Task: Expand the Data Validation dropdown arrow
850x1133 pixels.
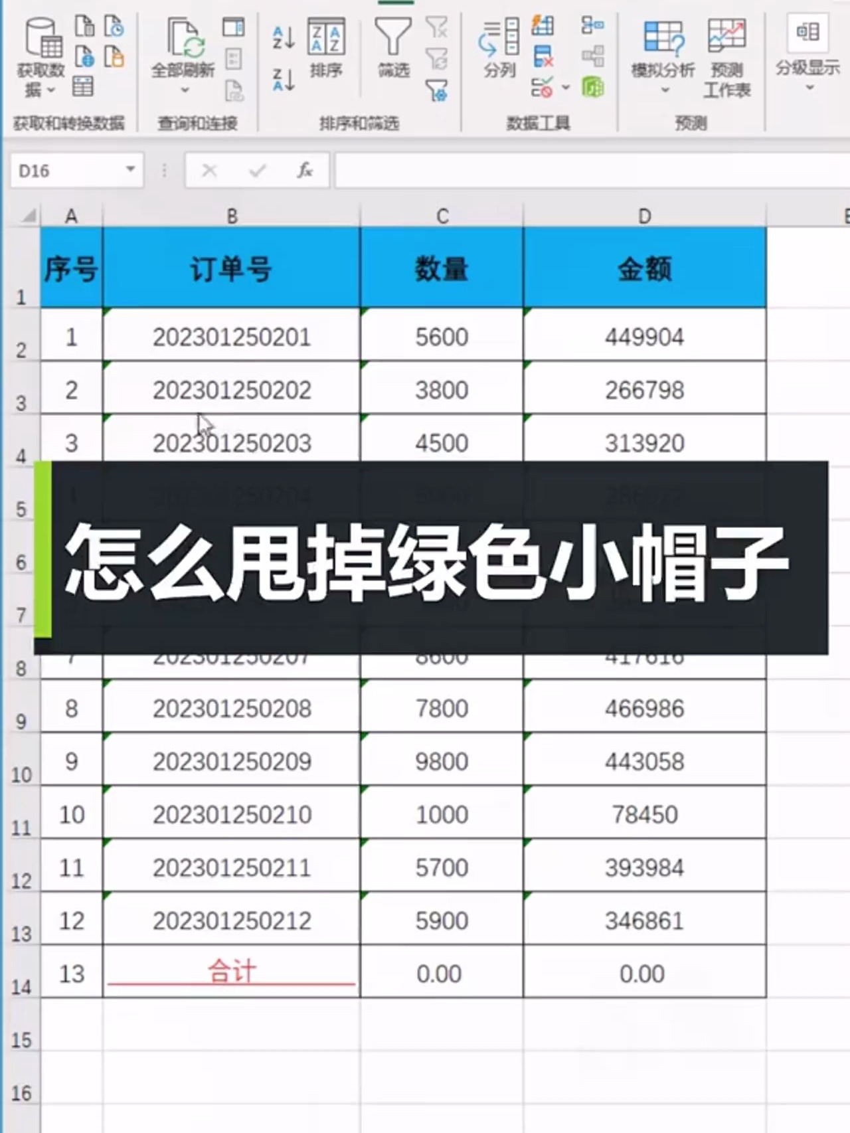Action: [566, 87]
